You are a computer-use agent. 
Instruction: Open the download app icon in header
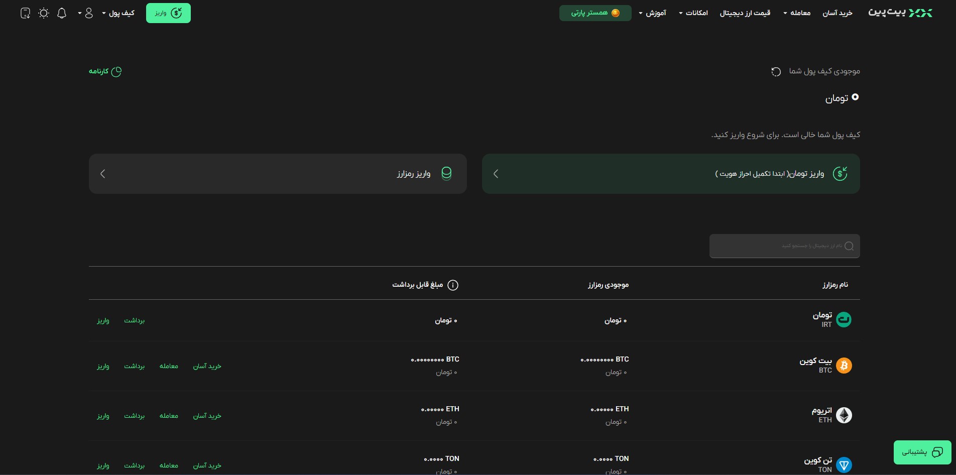[x=25, y=13]
